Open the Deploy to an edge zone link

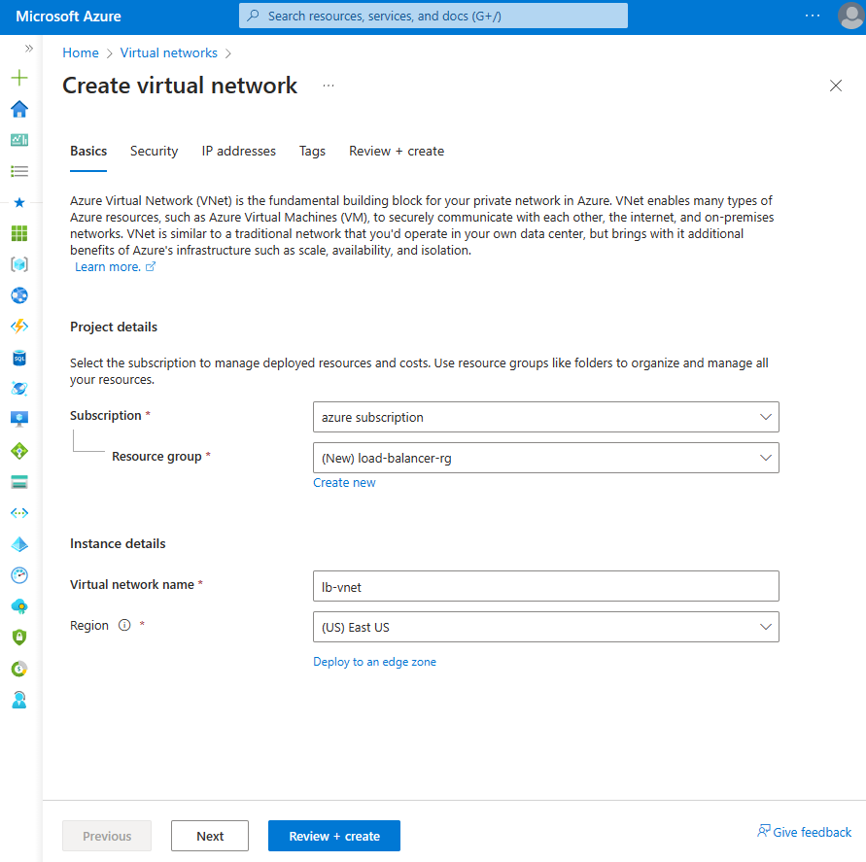(x=374, y=661)
